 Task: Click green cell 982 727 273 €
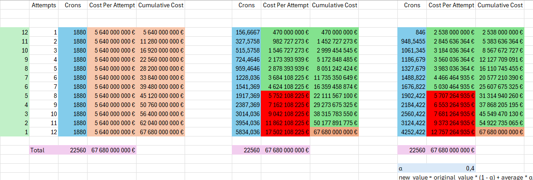coord(285,41)
